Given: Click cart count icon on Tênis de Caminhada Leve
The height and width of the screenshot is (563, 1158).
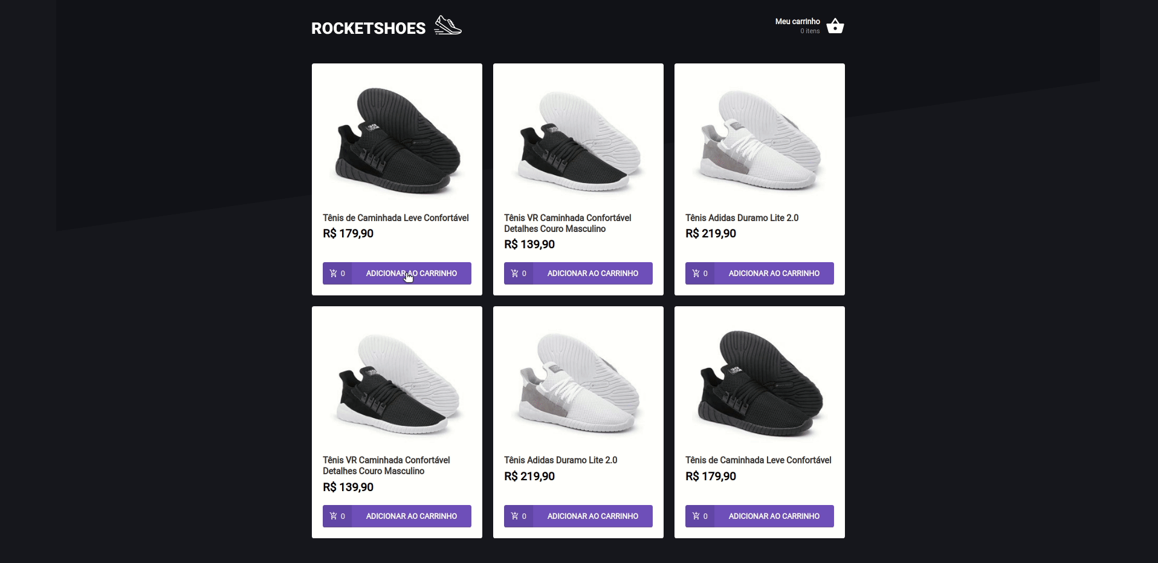Looking at the screenshot, I should 337,273.
